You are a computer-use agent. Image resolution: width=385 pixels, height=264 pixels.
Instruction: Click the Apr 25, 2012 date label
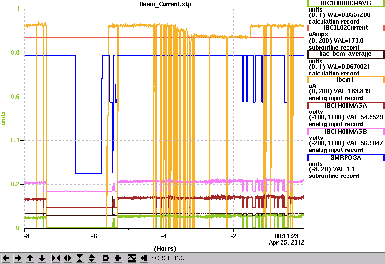[286, 243]
